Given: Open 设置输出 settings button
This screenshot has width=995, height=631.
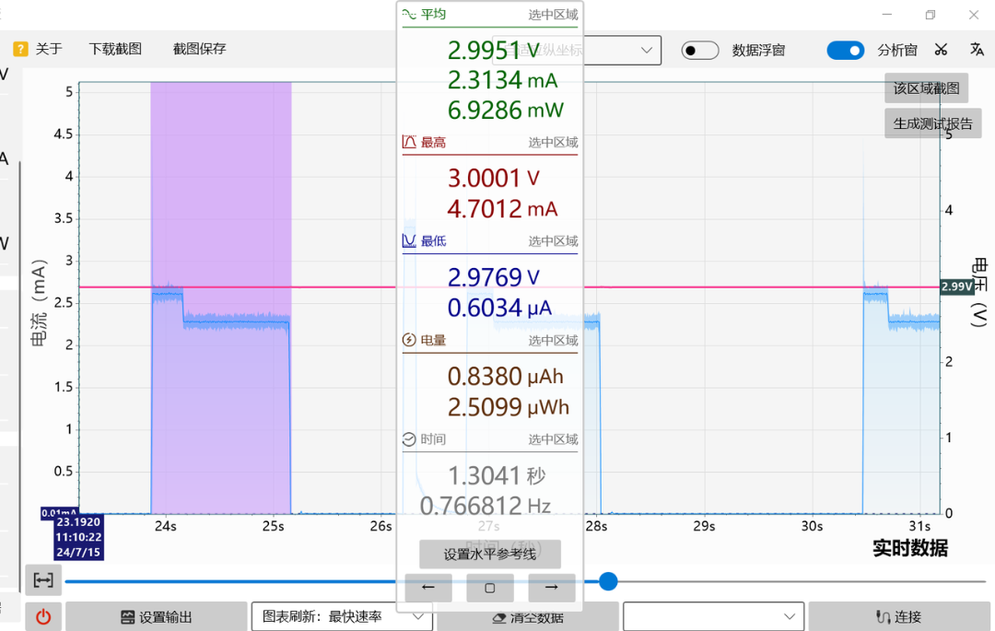Looking at the screenshot, I should tap(156, 616).
